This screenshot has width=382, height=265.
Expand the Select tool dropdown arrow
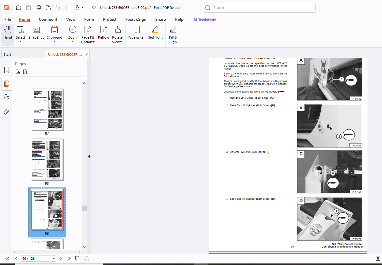coord(21,42)
